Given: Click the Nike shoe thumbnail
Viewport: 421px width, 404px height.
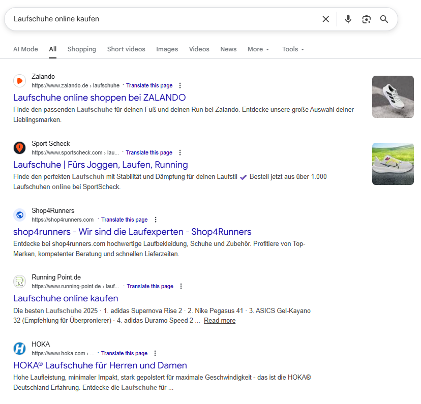Looking at the screenshot, I should (393, 164).
